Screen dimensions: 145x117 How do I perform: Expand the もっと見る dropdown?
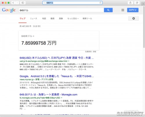pyautogui.click(x=73, y=18)
